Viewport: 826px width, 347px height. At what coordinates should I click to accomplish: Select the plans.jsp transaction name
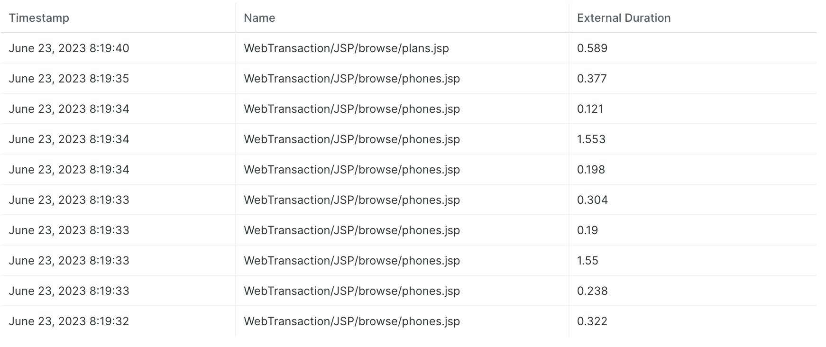(x=346, y=48)
